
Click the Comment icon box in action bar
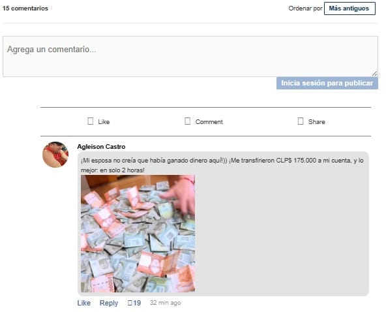point(187,121)
